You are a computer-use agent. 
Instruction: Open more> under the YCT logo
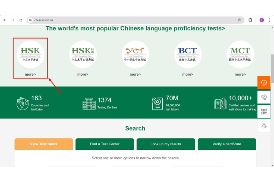click(135, 74)
